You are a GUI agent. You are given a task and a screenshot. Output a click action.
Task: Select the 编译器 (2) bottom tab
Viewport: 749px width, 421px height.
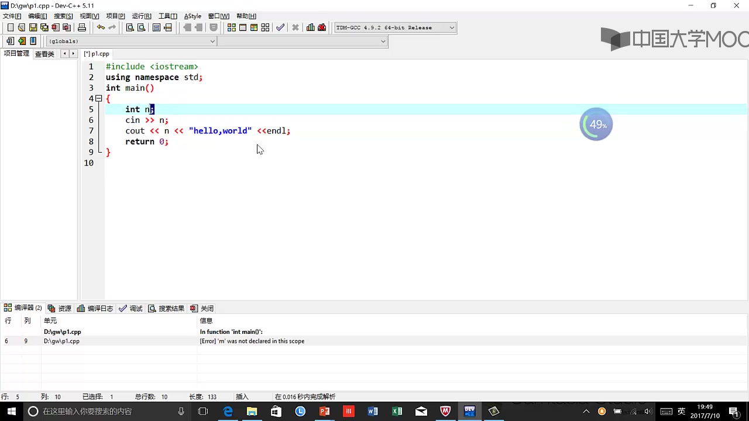[x=23, y=308]
